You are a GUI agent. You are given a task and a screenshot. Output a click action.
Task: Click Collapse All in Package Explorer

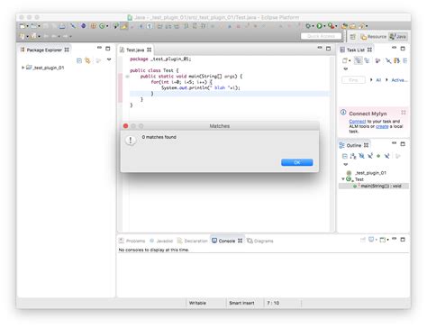[x=79, y=60]
